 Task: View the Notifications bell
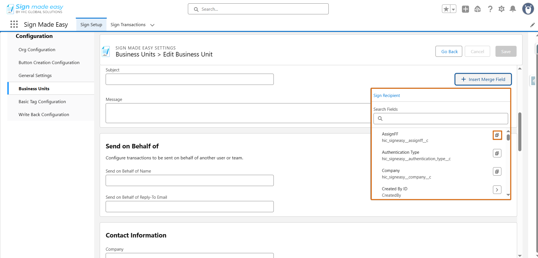(x=513, y=9)
